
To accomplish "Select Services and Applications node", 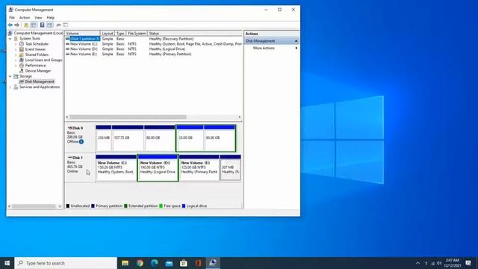I will click(40, 87).
